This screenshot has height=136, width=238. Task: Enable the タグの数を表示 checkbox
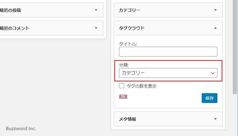point(122,86)
